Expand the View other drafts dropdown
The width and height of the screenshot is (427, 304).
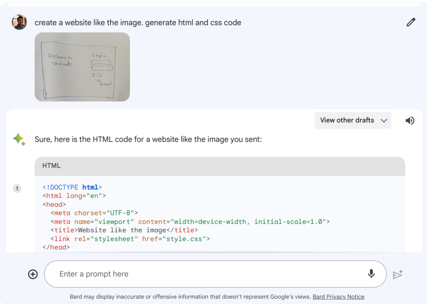pos(353,120)
